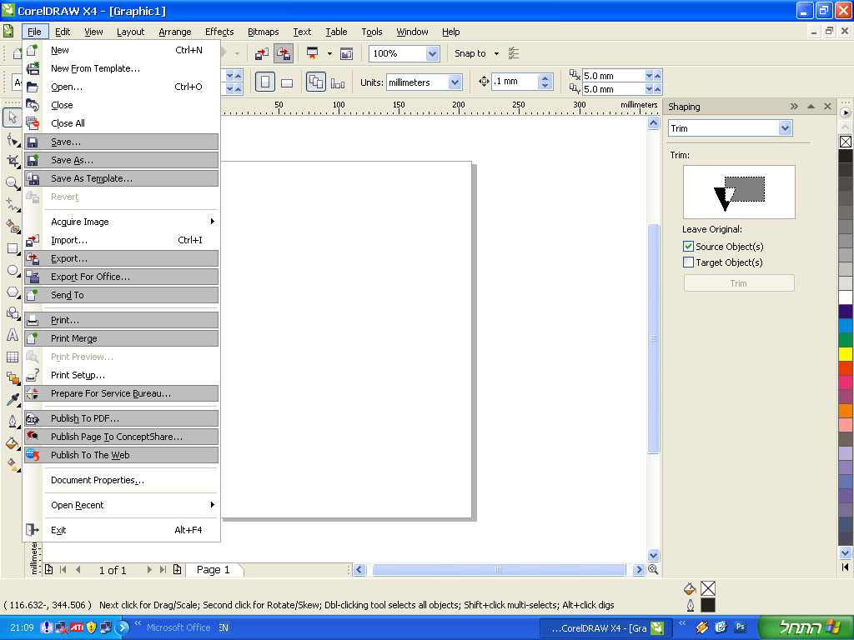Choose Publish To PDF... from File menu

click(x=84, y=418)
